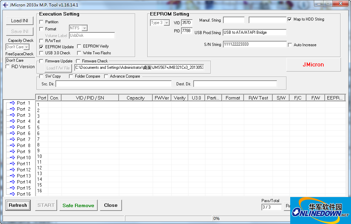This screenshot has width=351, height=224.
Task: Toggle USB 3.0 Check option
Action: [x=41, y=53]
